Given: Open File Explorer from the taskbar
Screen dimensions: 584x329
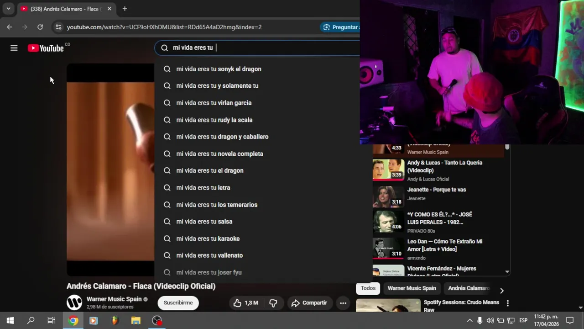Looking at the screenshot, I should click(136, 320).
